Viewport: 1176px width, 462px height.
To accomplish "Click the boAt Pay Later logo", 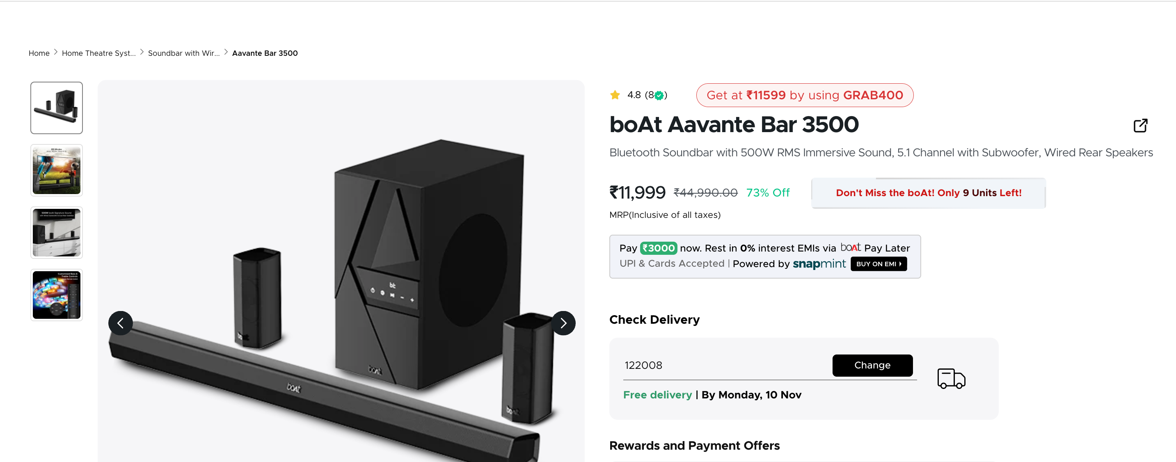I will [x=851, y=247].
